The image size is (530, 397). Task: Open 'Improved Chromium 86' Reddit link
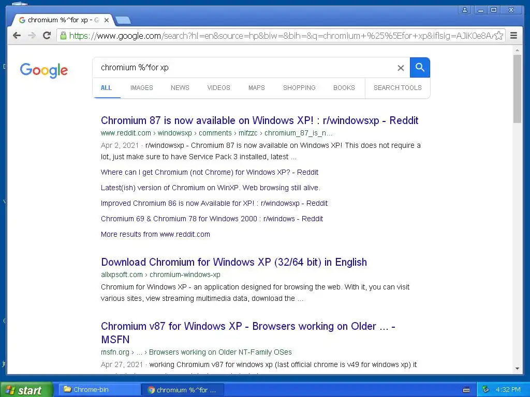[214, 203]
